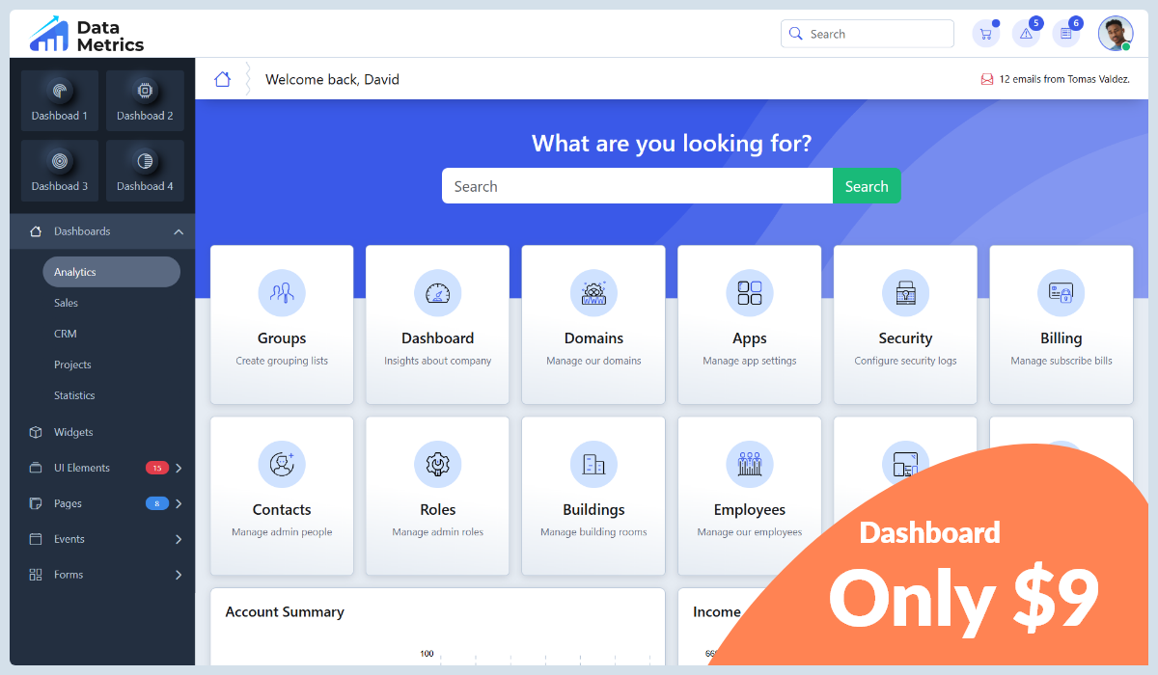
Task: Open the Apps grid icon
Action: (750, 292)
